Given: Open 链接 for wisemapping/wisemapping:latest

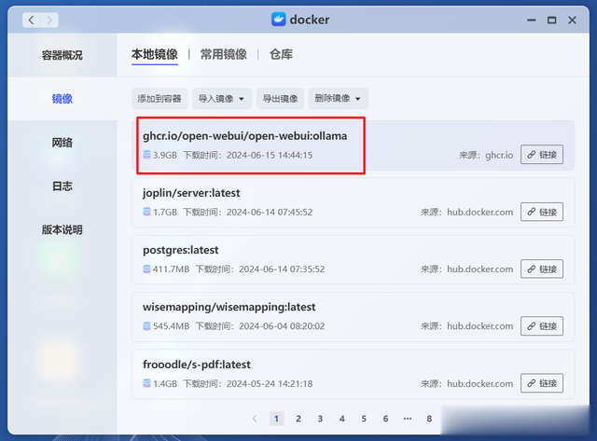Looking at the screenshot, I should click(542, 326).
